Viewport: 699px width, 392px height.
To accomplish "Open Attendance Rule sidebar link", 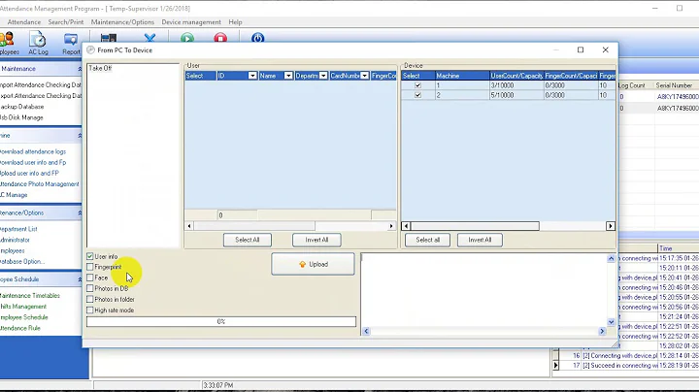I will pos(20,328).
